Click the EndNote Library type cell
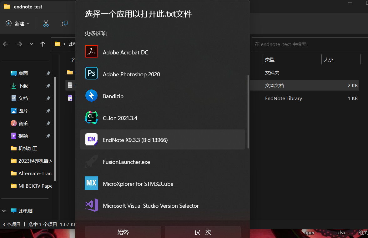Screen dimensions: 368x238 pos(284,98)
